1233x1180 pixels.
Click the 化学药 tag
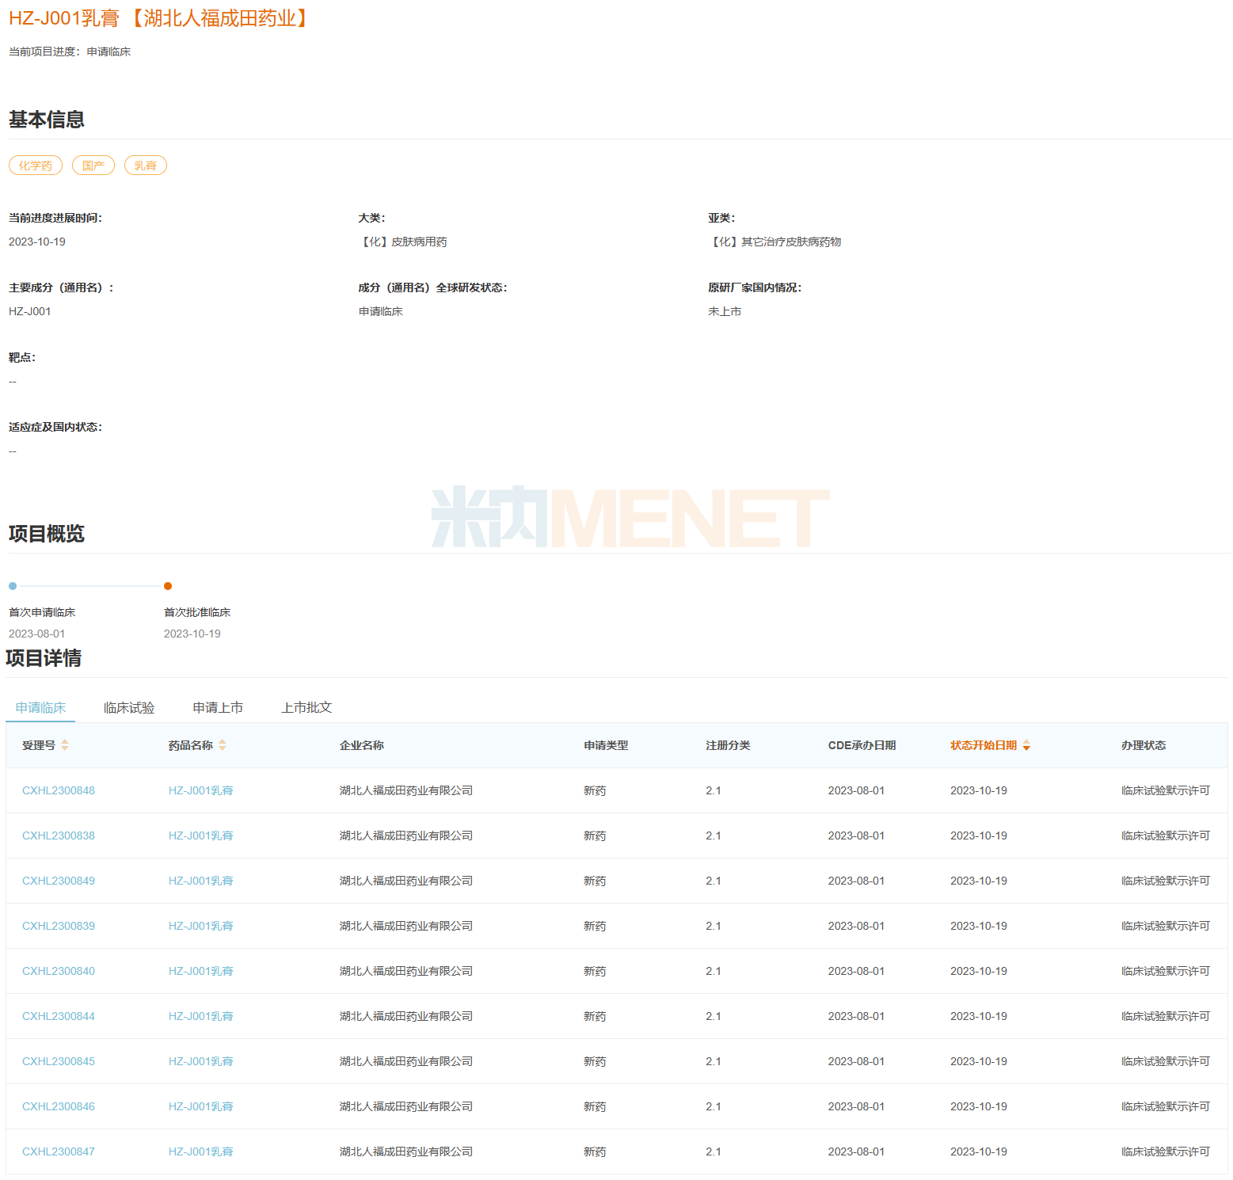coord(36,166)
